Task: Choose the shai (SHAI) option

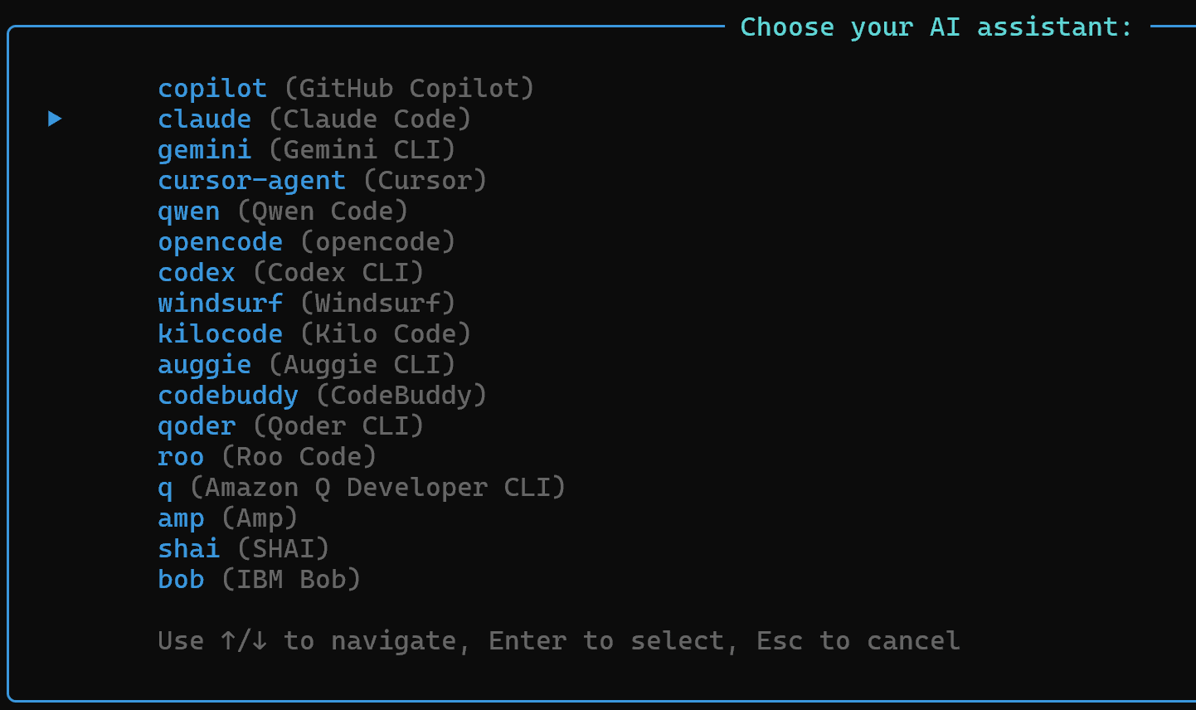Action: click(243, 548)
